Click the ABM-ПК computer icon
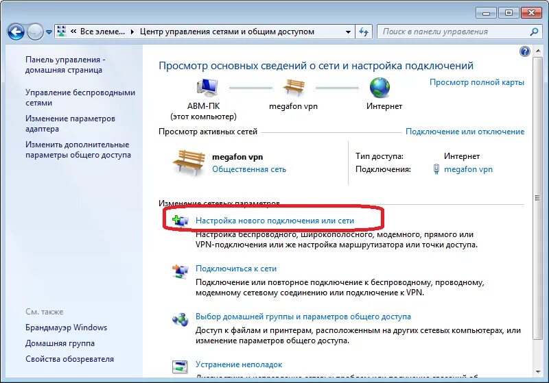 point(207,88)
